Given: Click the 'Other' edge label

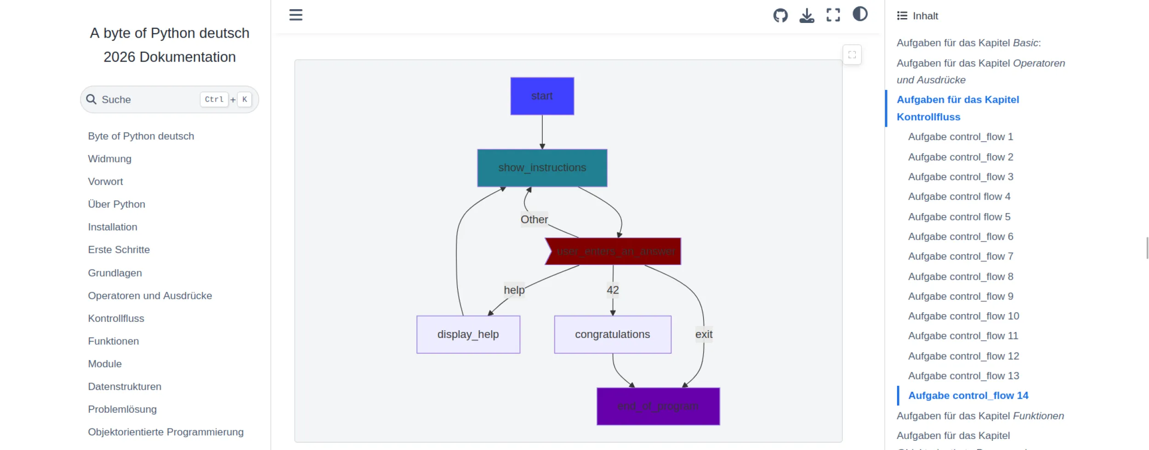Looking at the screenshot, I should point(534,219).
